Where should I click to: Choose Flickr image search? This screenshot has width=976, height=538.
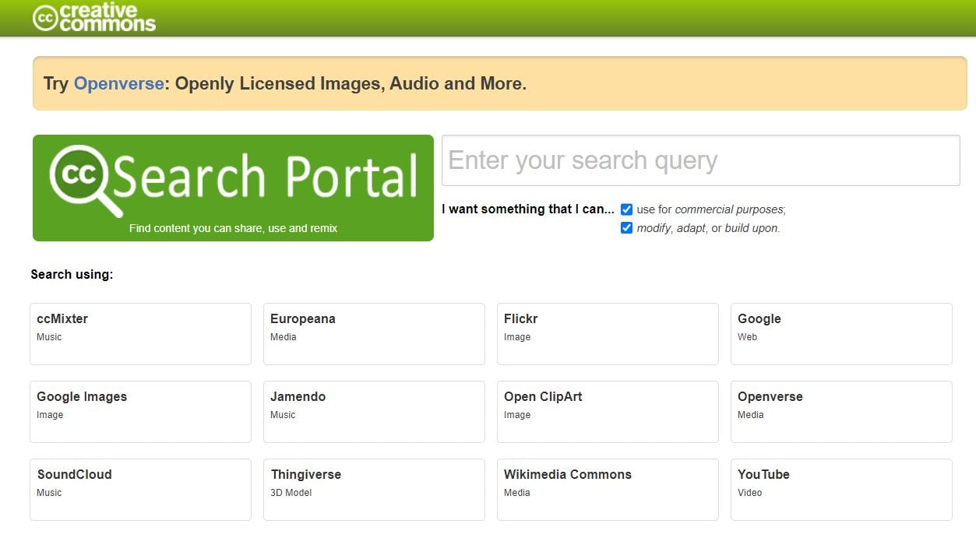608,334
